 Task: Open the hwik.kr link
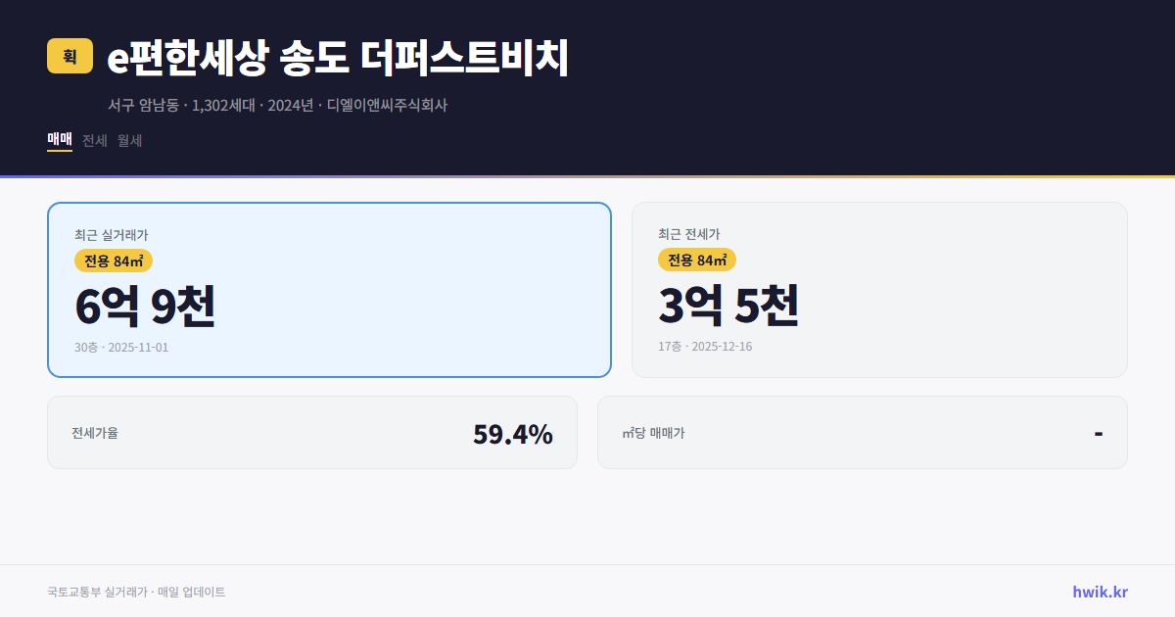(x=1101, y=592)
